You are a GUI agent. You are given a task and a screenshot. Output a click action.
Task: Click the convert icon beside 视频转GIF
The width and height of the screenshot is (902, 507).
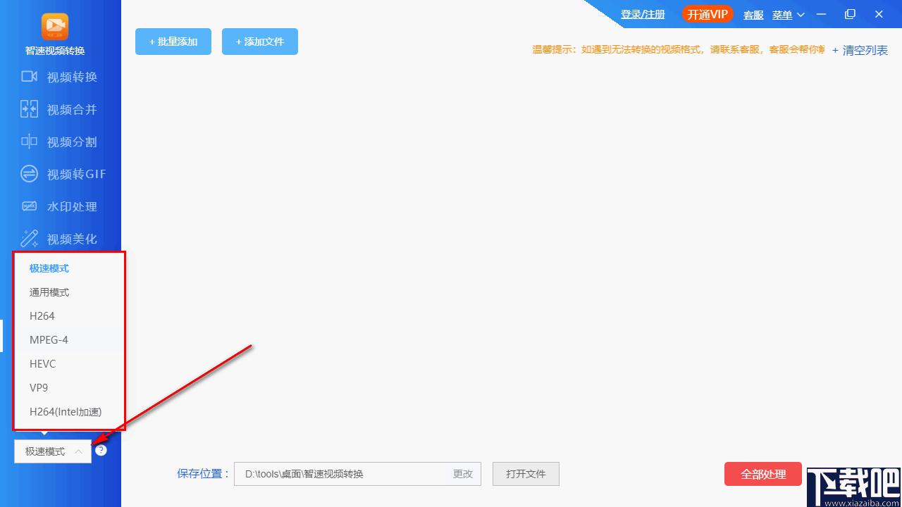click(29, 174)
